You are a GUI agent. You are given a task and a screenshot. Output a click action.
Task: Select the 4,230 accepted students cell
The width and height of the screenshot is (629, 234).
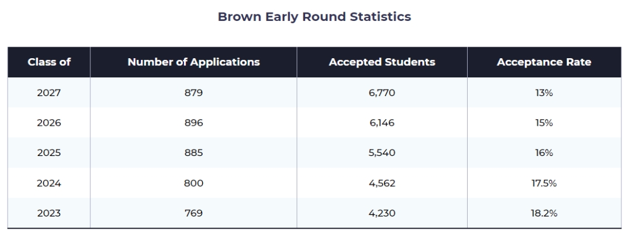pyautogui.click(x=381, y=214)
